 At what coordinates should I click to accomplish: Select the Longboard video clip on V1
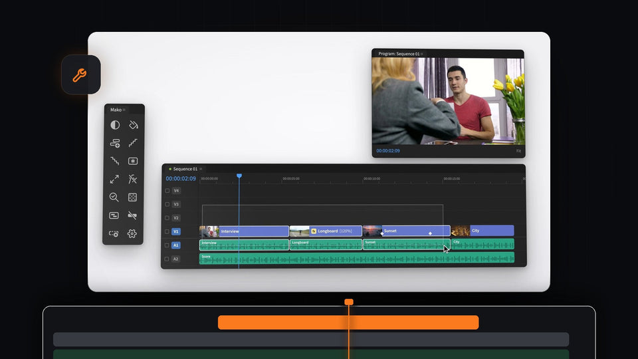(326, 231)
